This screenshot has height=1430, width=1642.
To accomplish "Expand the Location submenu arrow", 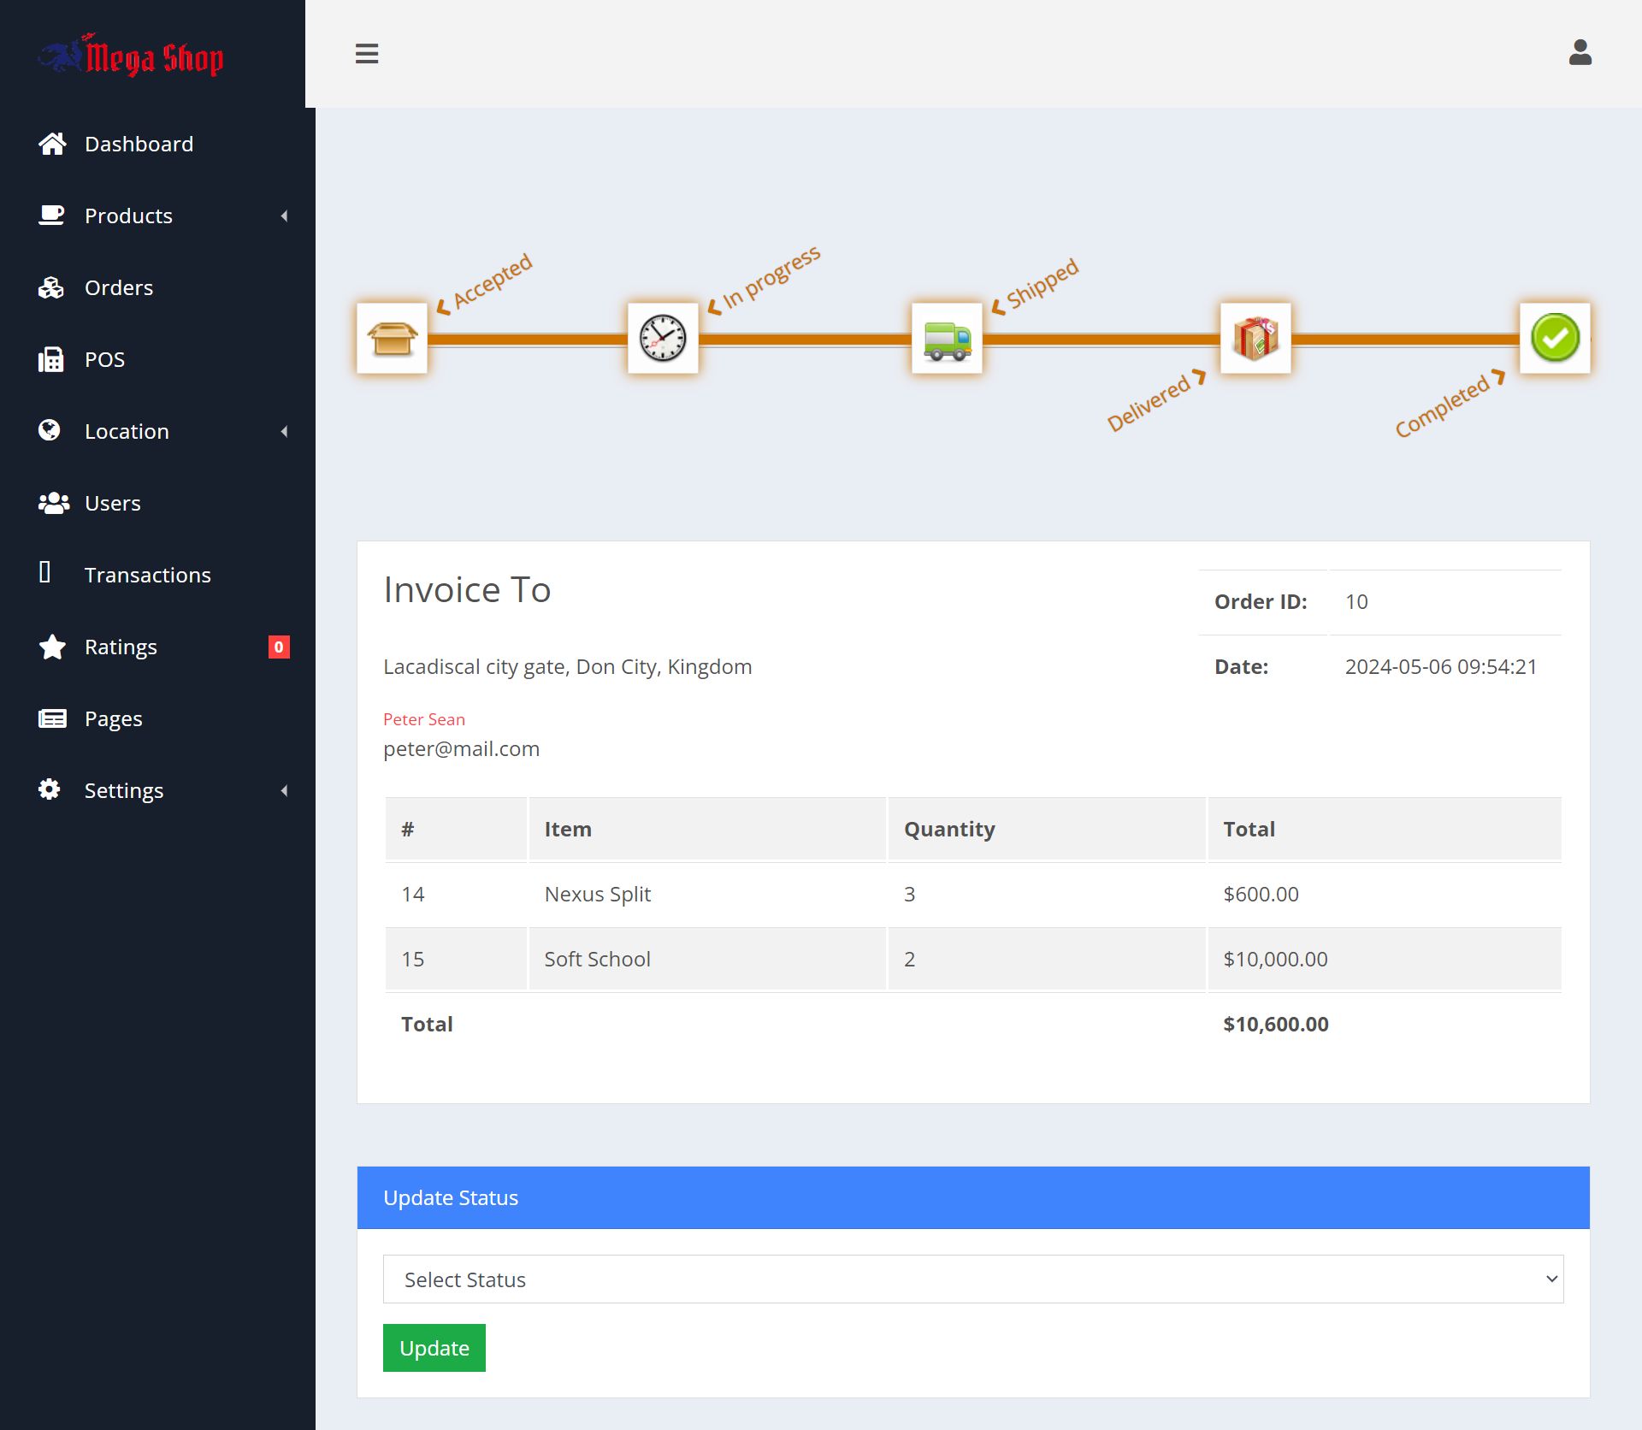I will [x=284, y=432].
